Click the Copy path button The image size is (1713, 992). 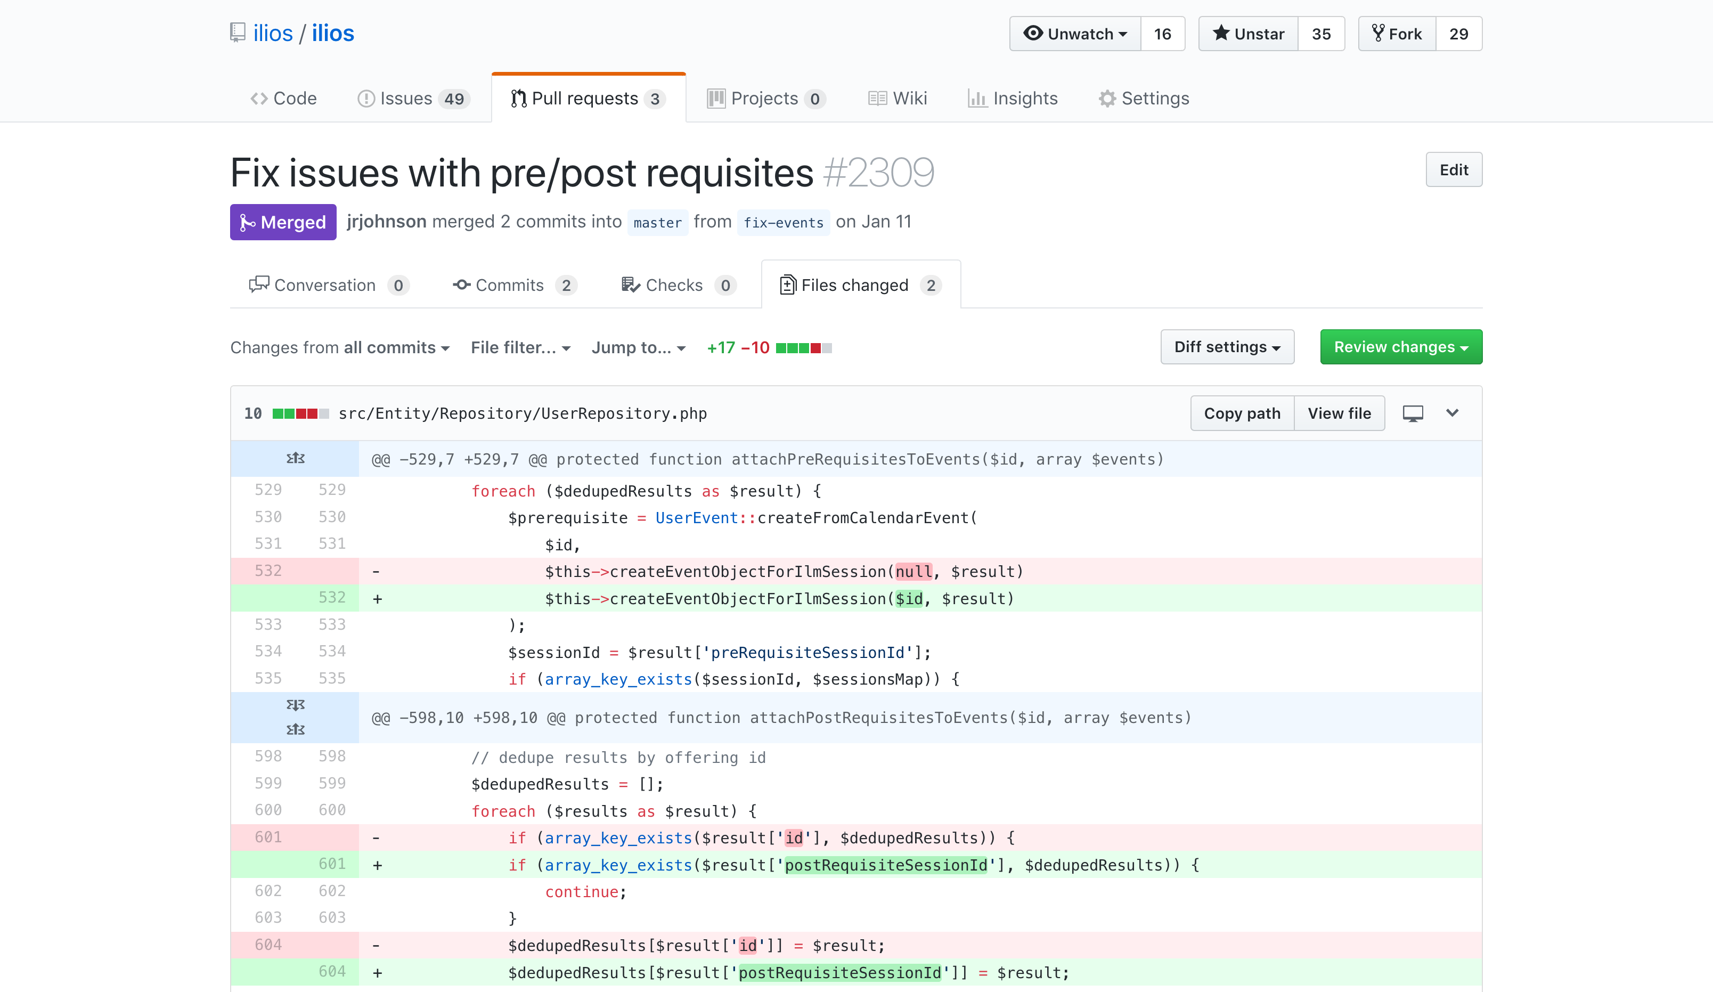point(1242,413)
